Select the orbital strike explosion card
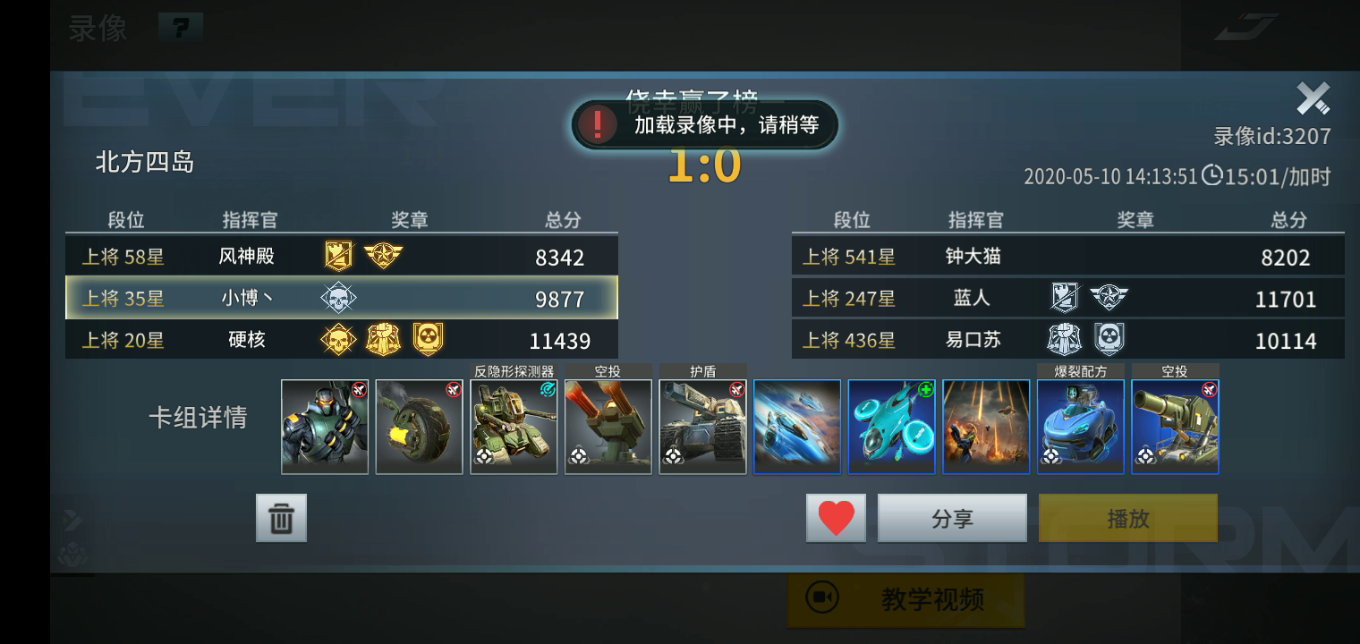The image size is (1360, 644). tap(986, 427)
